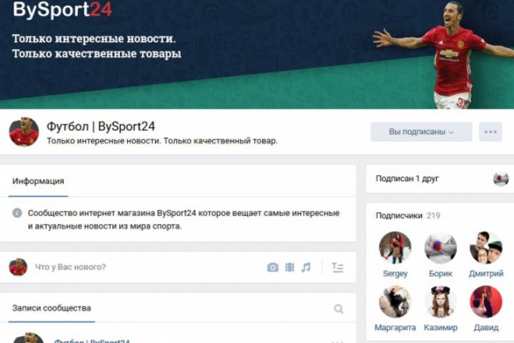Attach a video via the film icon
This screenshot has height=343, width=514.
click(290, 267)
